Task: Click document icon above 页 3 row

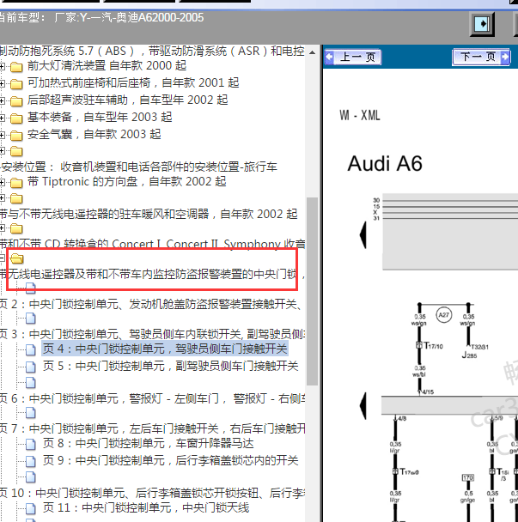Action: click(31, 319)
